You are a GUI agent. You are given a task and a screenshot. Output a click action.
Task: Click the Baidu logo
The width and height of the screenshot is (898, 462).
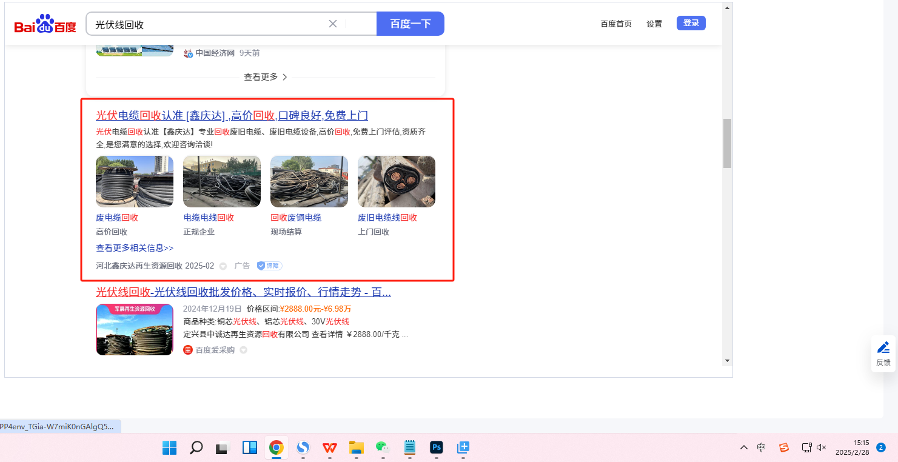(x=45, y=24)
